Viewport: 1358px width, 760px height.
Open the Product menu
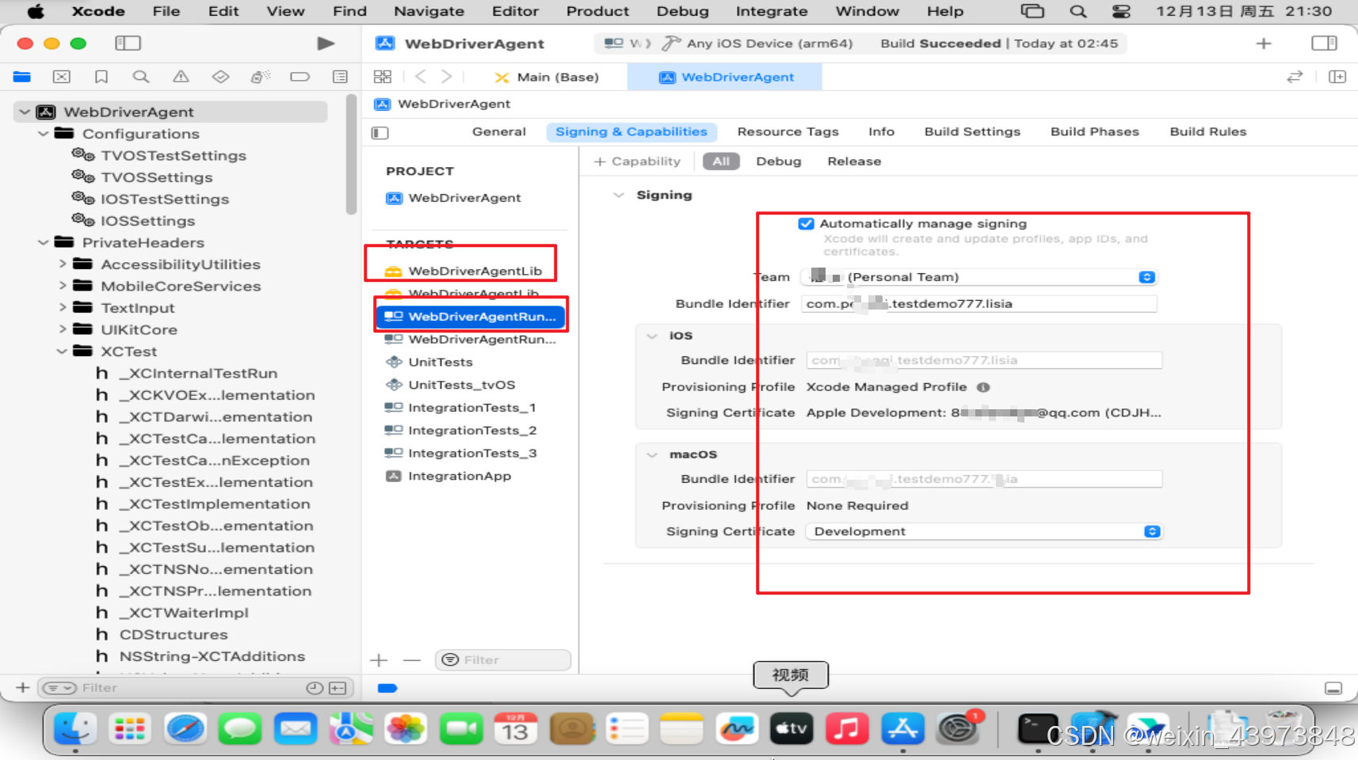[597, 11]
